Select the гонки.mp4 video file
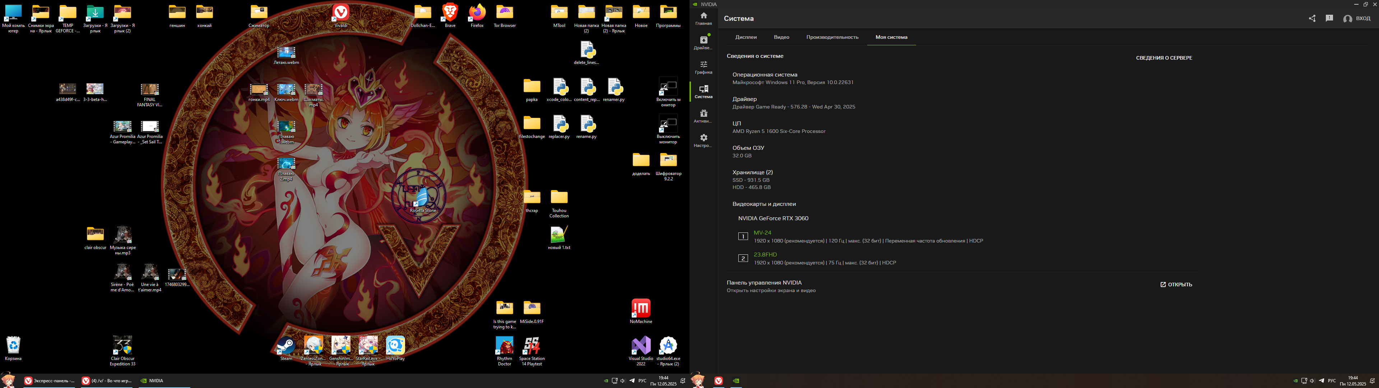 pyautogui.click(x=259, y=93)
